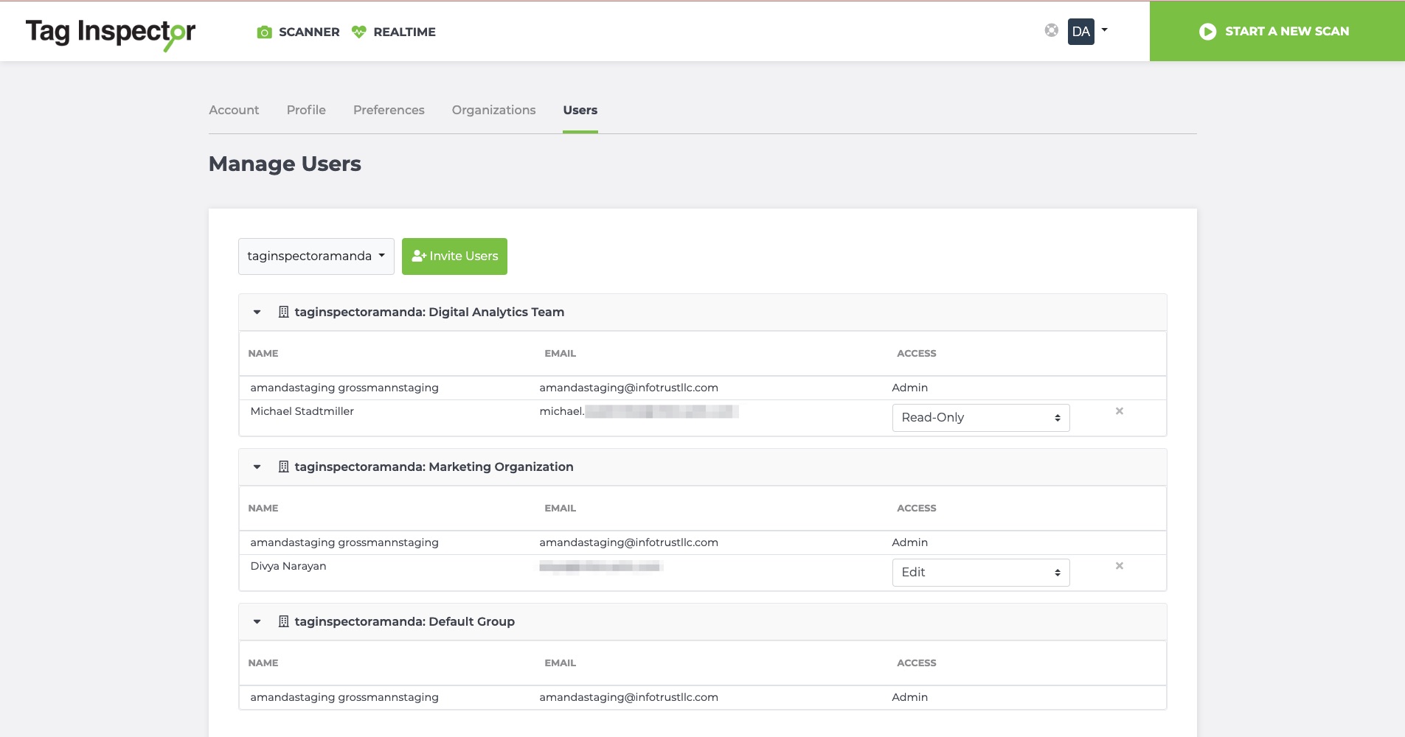Click amandastaging email in Default Group
Viewport: 1405px width, 737px height.
[x=628, y=697]
